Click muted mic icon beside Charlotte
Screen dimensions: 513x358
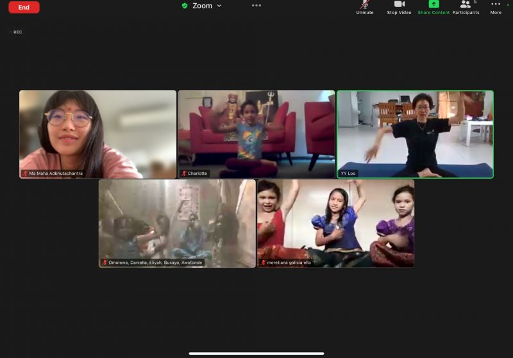184,174
